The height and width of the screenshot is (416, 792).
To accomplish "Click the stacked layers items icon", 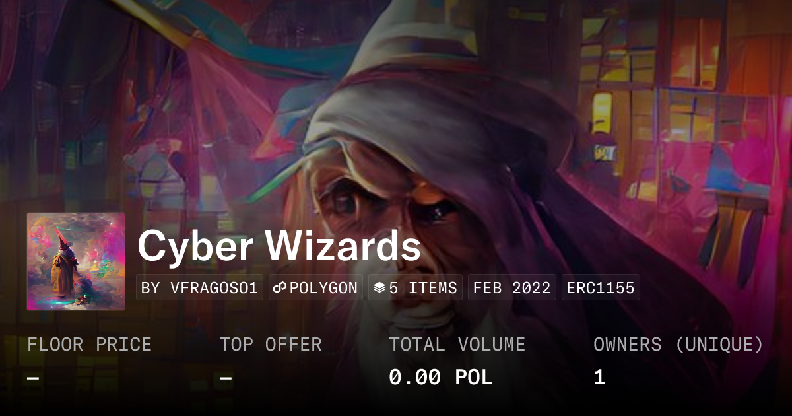I will coord(379,288).
